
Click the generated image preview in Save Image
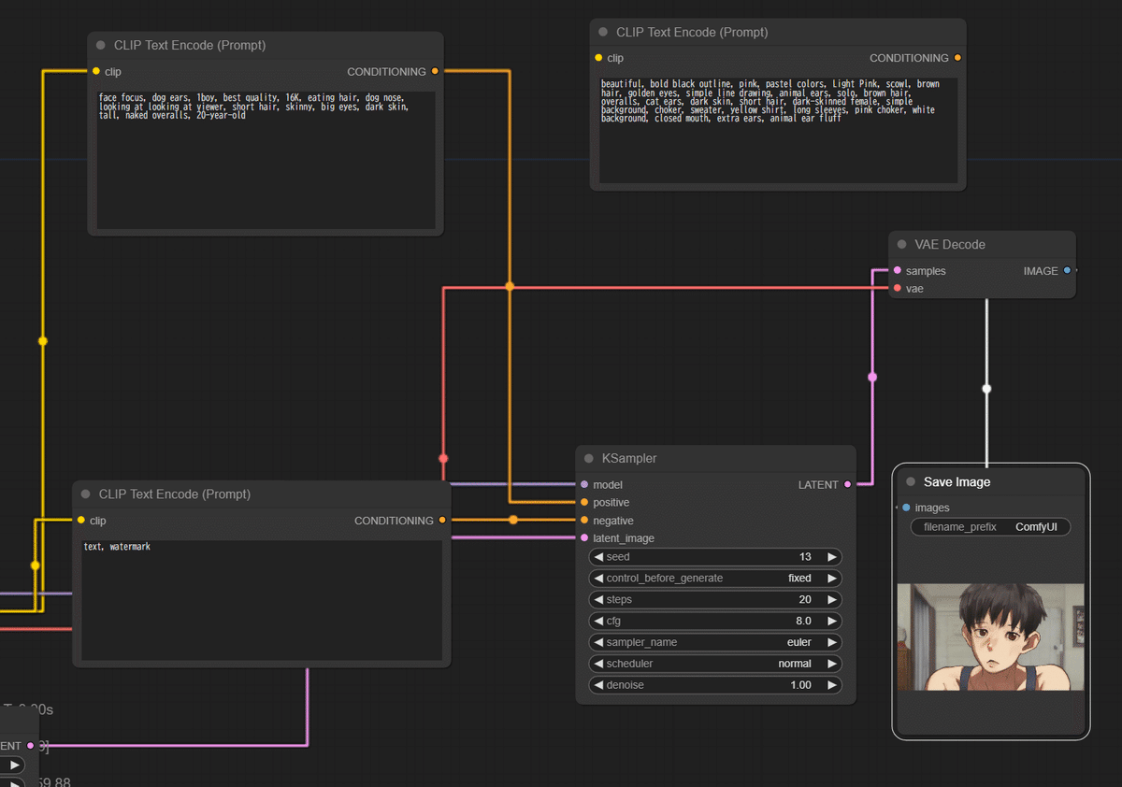tap(990, 637)
